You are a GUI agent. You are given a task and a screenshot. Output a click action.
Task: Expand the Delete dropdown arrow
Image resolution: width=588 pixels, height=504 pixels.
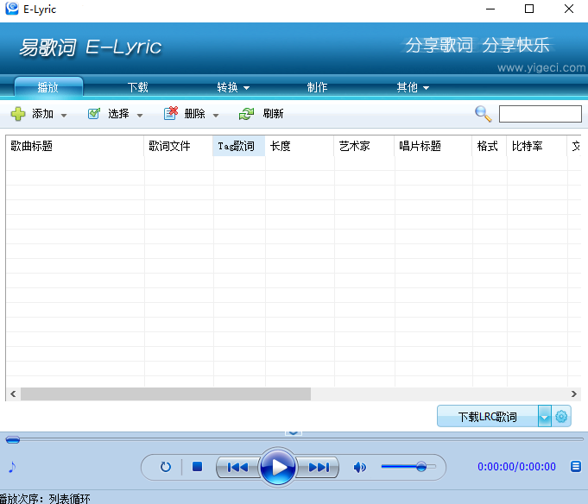216,115
